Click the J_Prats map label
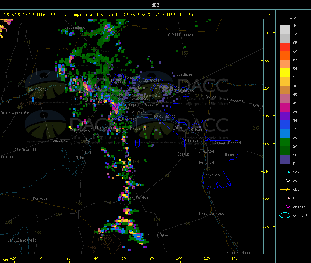This screenshot has height=263, width=311. [x=191, y=140]
